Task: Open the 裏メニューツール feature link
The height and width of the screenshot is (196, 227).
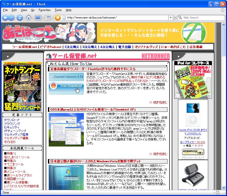Action: [15, 172]
